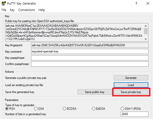
Task: Select the SSH-1 (RSA) key type
Action: click(131, 109)
